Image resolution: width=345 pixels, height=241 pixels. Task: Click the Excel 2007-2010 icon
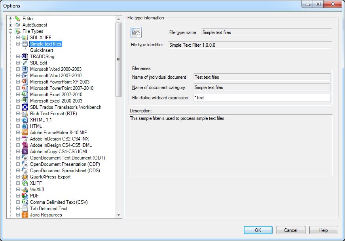[25, 95]
